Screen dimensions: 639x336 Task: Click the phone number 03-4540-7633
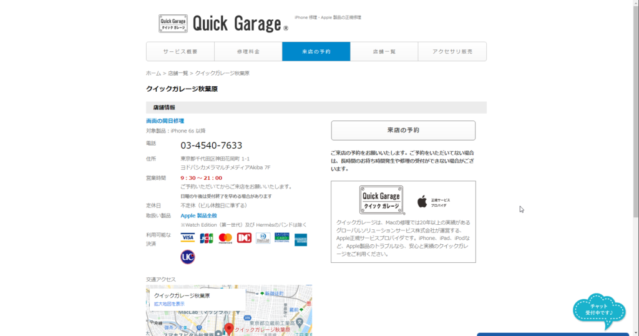211,146
